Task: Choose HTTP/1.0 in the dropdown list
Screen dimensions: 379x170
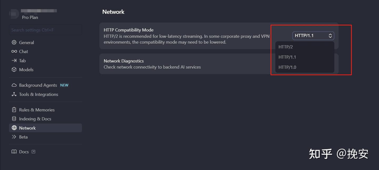Action: (287, 67)
